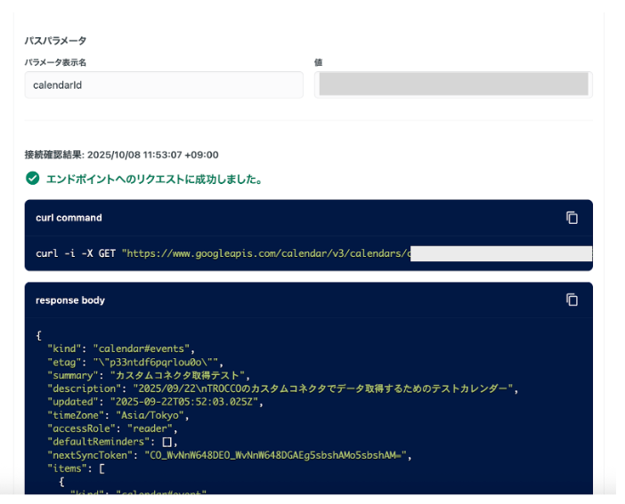Copy the response body to clipboard

572,300
